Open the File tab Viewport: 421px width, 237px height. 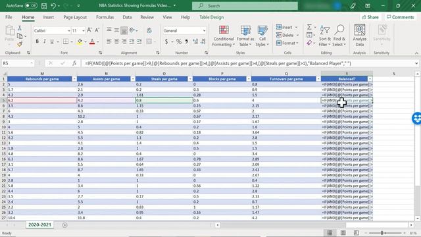9,17
